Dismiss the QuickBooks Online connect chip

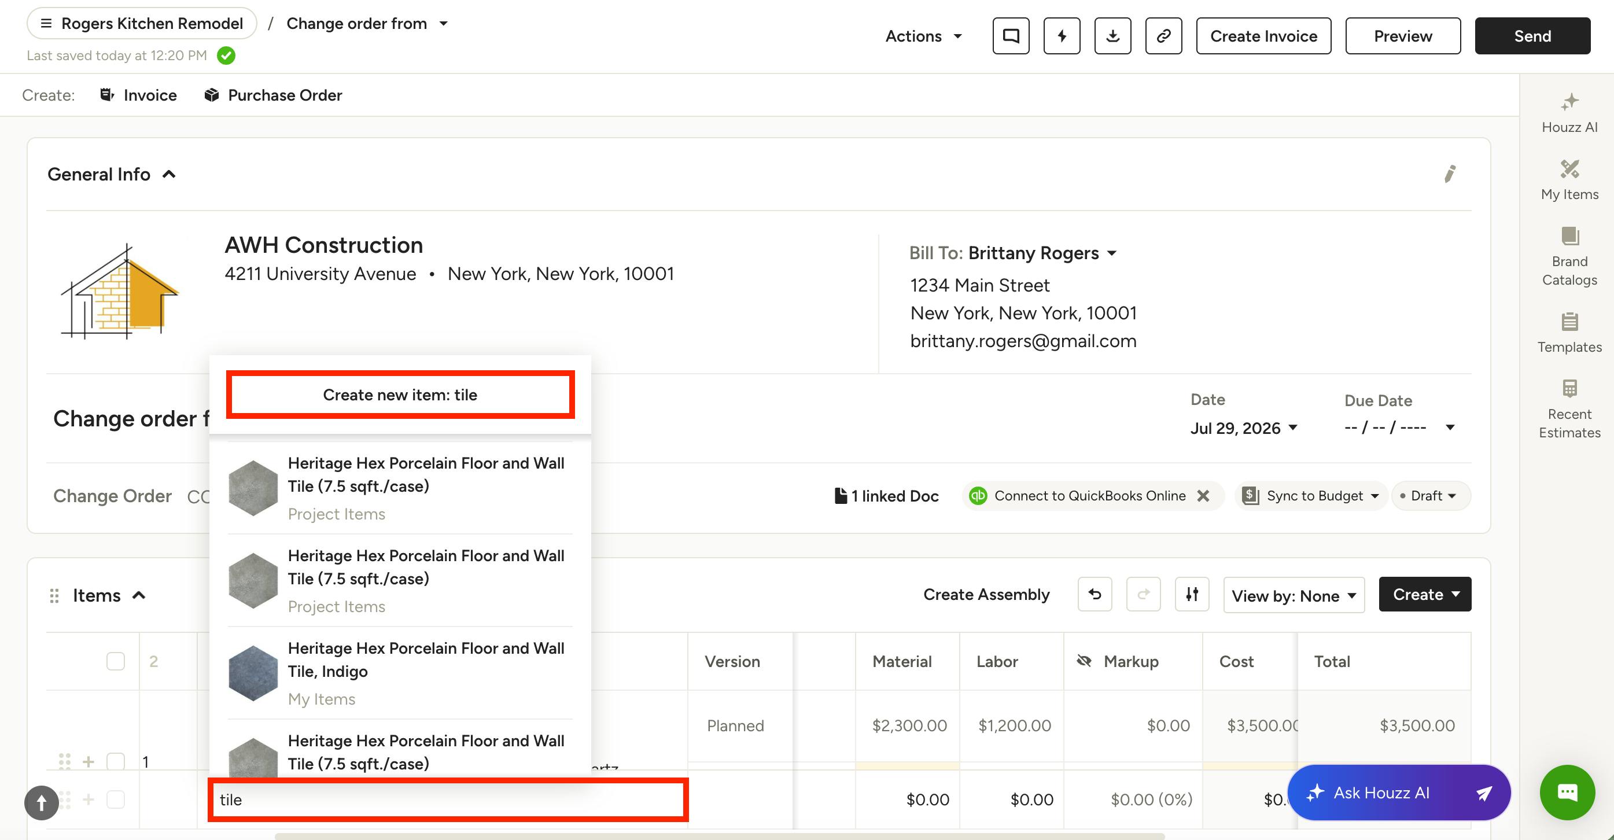[x=1203, y=495]
